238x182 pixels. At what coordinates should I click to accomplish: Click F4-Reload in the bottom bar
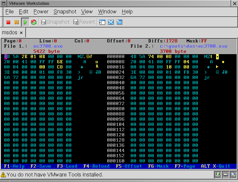click(96, 166)
